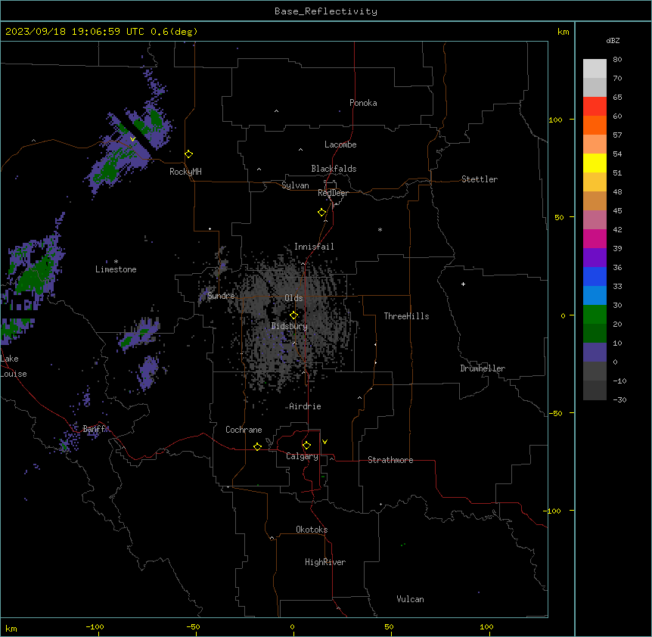Click the white plus marker east of ThreeHills

463,284
